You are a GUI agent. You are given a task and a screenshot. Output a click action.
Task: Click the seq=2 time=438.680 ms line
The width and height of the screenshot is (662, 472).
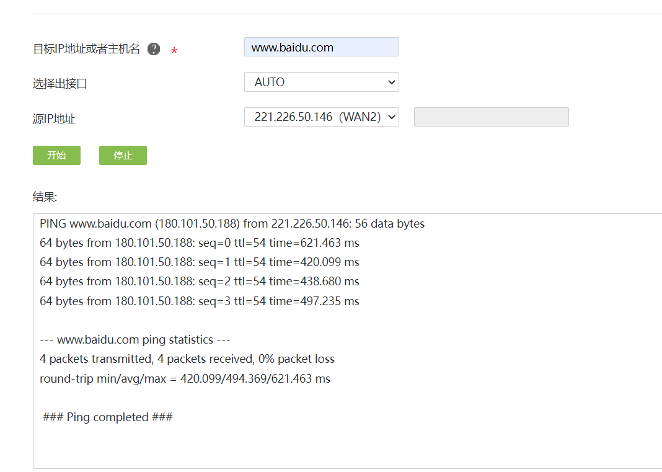(199, 282)
